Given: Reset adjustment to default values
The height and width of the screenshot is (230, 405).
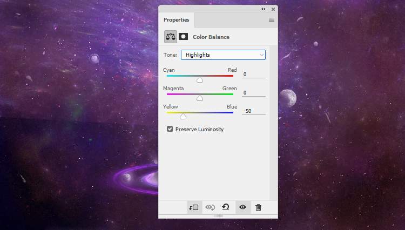Looking at the screenshot, I should [226, 207].
